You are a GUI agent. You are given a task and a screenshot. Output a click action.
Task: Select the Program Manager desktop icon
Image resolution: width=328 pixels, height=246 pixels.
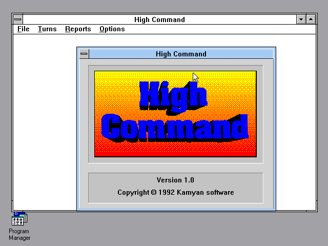(19, 219)
